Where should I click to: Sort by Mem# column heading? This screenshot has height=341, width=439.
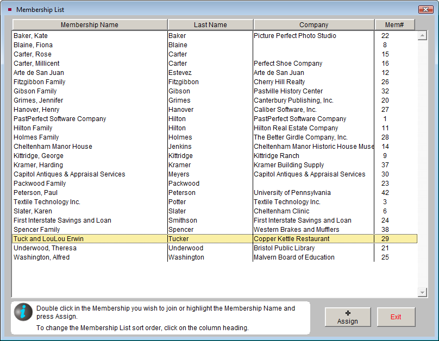[x=394, y=24]
